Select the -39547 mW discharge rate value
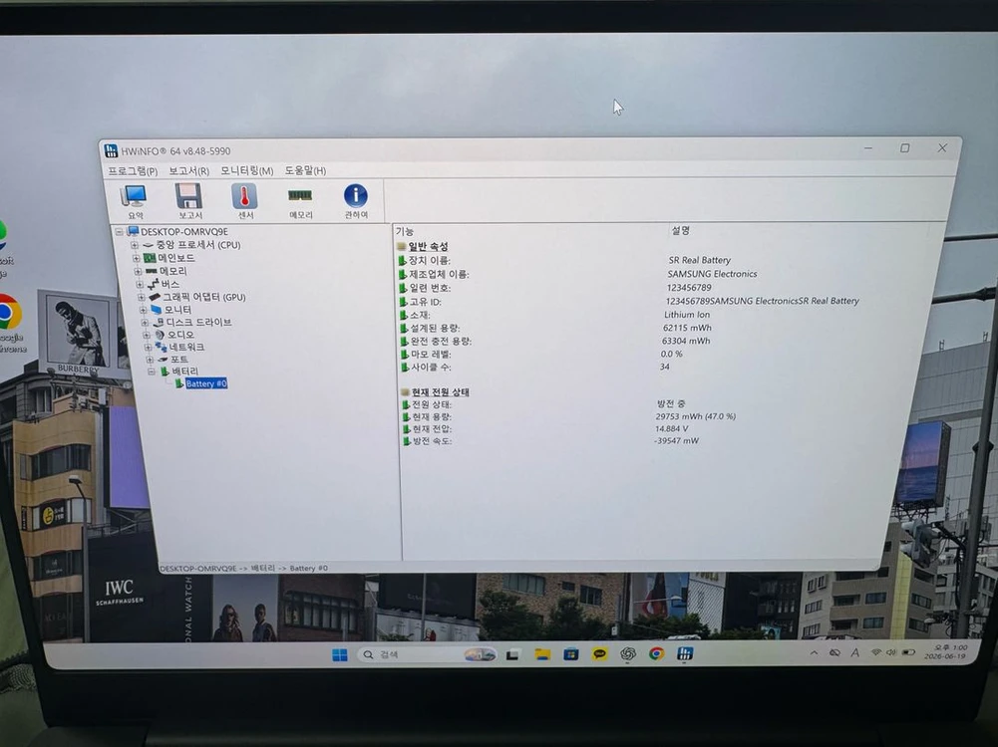 tap(676, 440)
